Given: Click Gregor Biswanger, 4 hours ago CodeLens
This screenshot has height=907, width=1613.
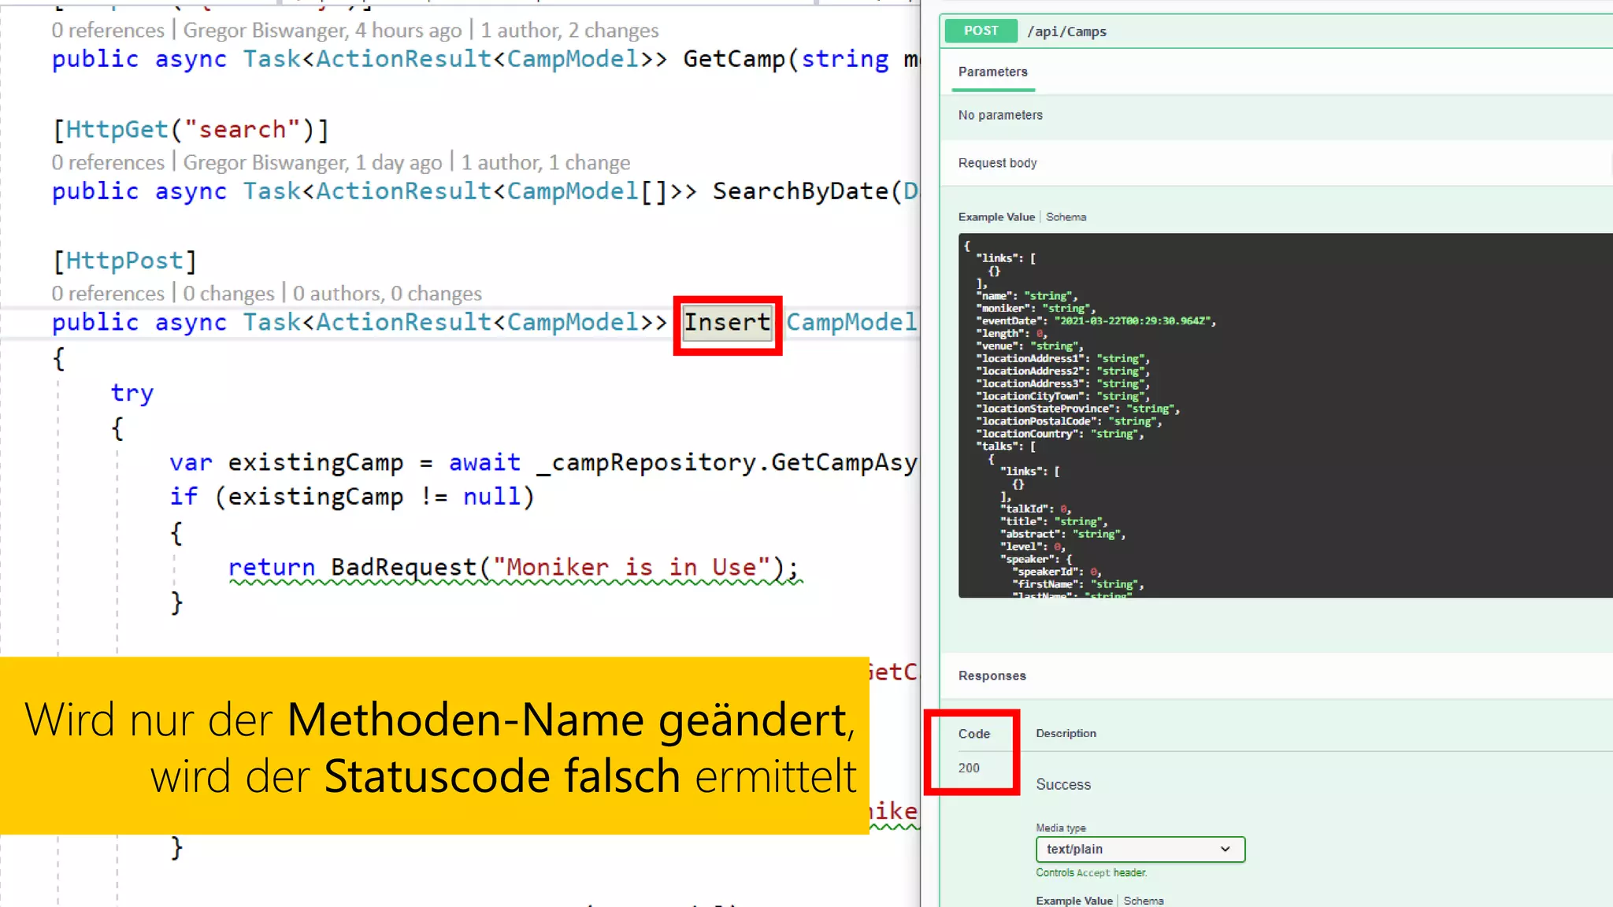Looking at the screenshot, I should tap(322, 31).
